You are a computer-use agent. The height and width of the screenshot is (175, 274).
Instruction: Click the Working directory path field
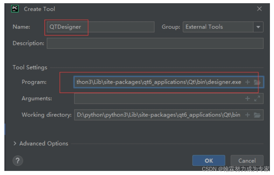pos(169,115)
